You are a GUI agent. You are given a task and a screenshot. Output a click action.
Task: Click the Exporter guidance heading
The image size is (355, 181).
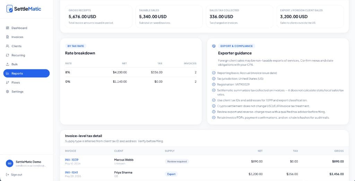coord(235,53)
